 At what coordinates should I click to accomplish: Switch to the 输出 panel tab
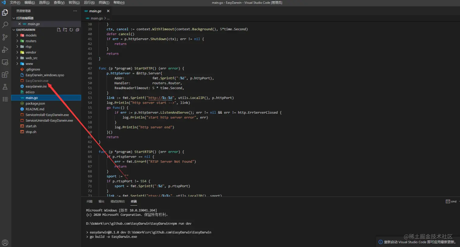(101, 201)
